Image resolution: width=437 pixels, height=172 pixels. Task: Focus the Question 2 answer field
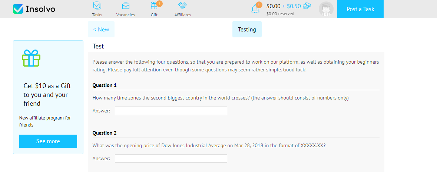tap(171, 159)
